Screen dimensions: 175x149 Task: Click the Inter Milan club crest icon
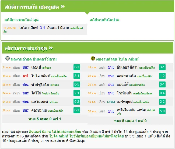(x=8, y=58)
